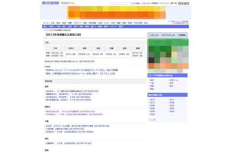The height and width of the screenshot is (152, 231).
Task: Open Kanagawa article dated 2013年2月6日
Action: [x=74, y=114]
